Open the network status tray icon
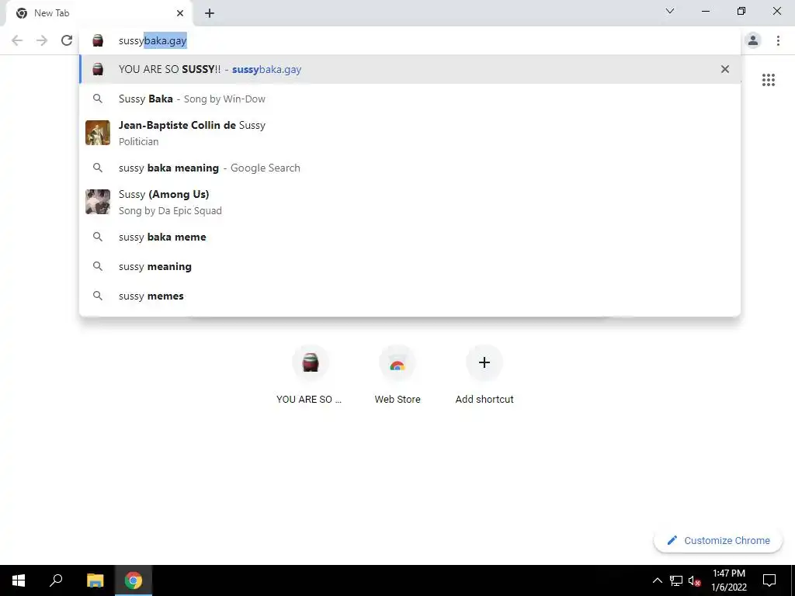This screenshot has width=795, height=596. (x=676, y=580)
